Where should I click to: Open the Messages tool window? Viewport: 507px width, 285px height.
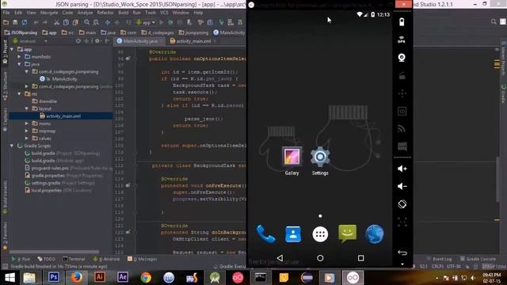point(143,259)
